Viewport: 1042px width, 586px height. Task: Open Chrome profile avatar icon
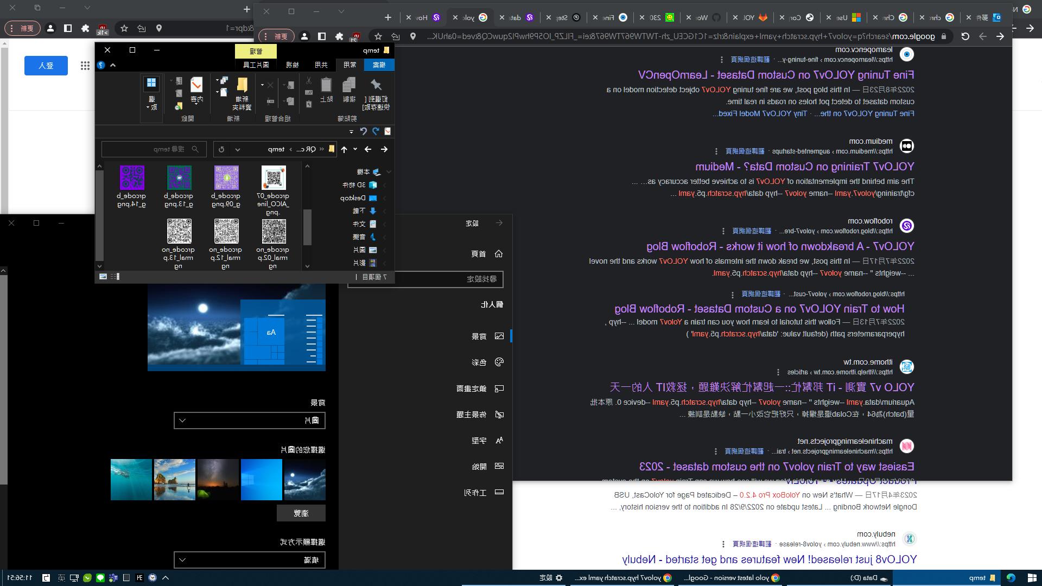pyautogui.click(x=304, y=36)
